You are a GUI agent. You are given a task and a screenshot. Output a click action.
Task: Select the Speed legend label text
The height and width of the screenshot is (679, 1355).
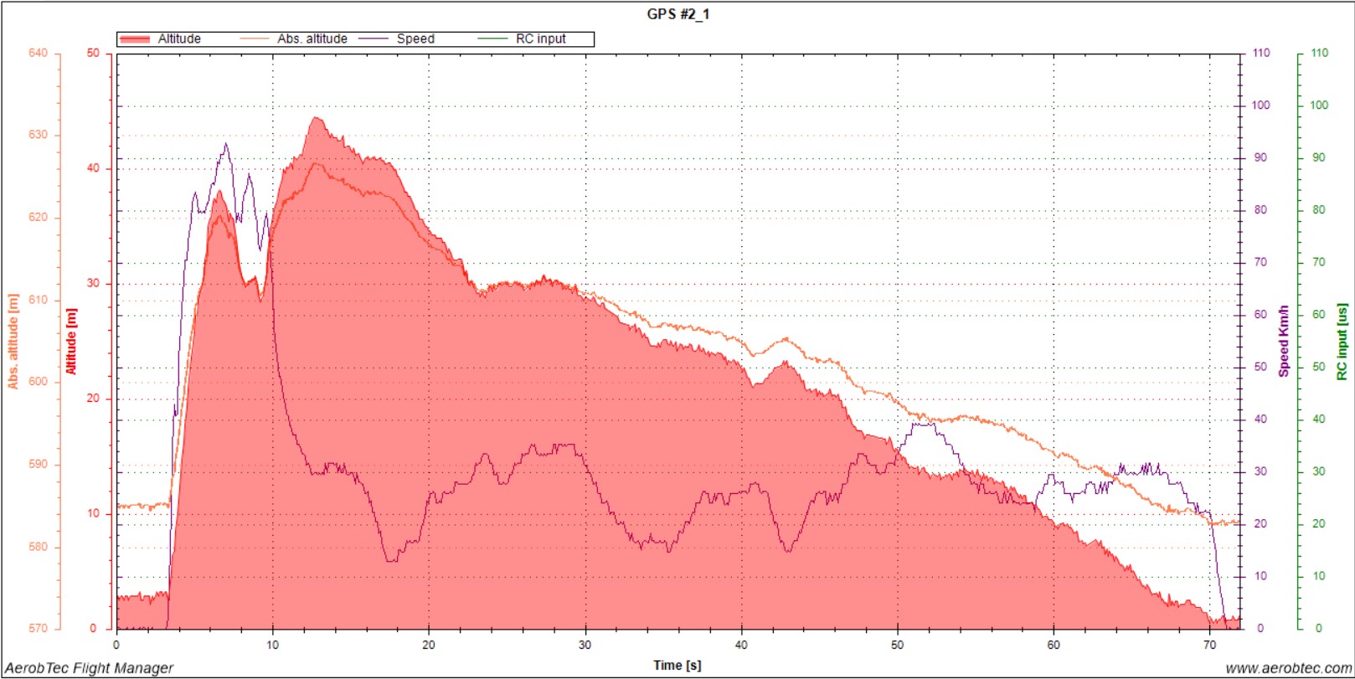click(415, 39)
